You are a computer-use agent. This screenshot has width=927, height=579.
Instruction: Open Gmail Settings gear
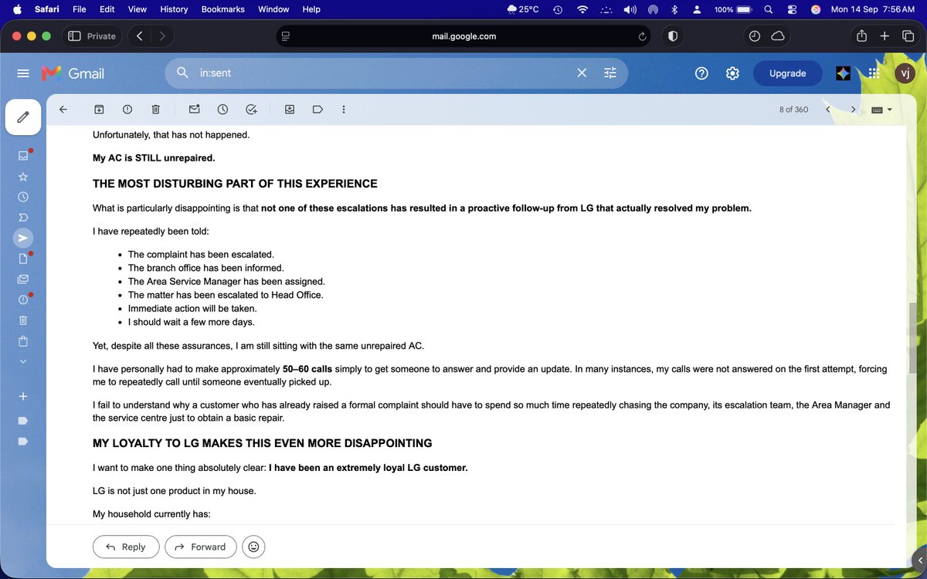point(732,73)
